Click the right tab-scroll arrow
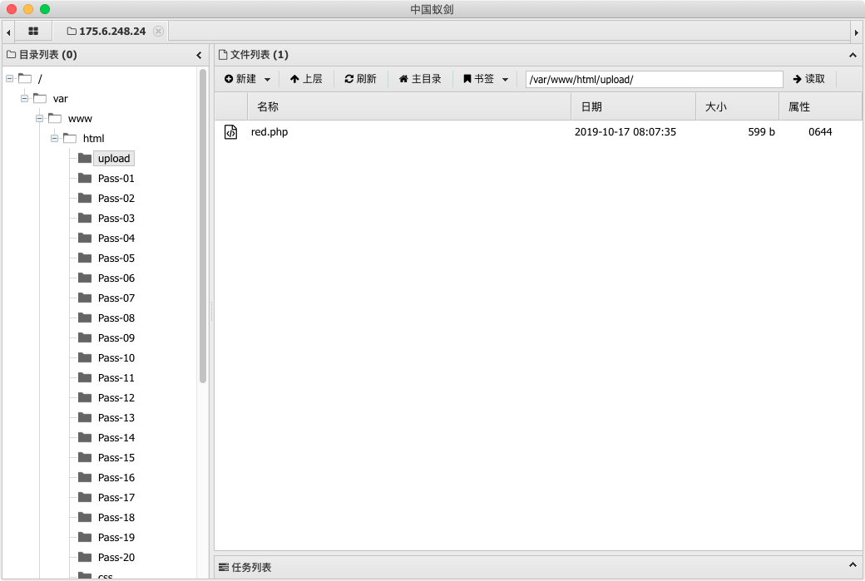The image size is (865, 581). pyautogui.click(x=856, y=32)
